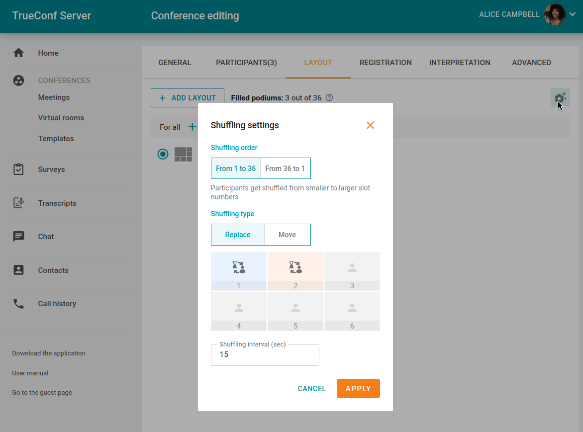Expand Alice Campbell user menu arrow

[573, 14]
